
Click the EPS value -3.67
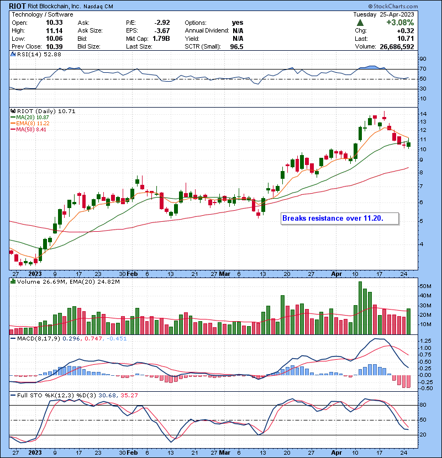tap(162, 31)
